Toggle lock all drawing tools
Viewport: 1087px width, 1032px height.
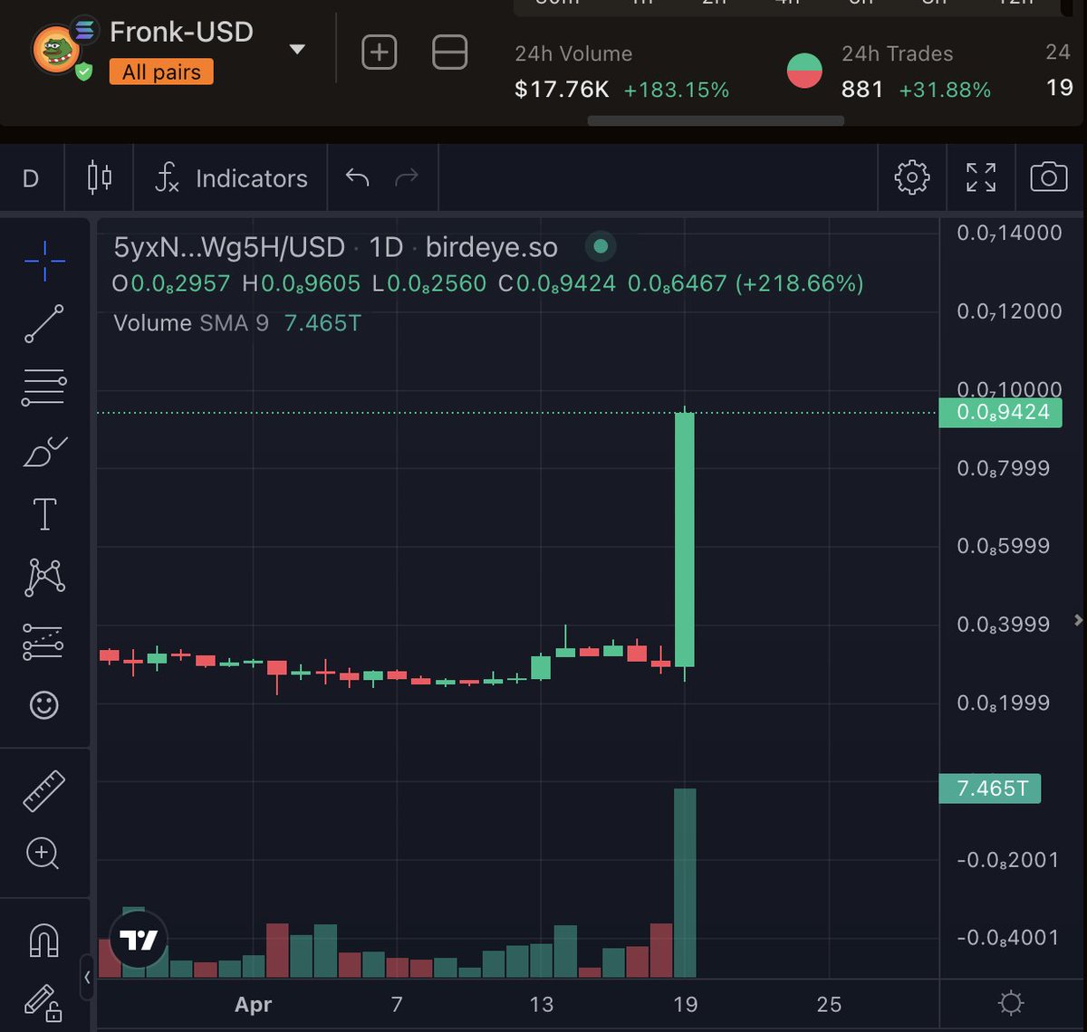tap(43, 1002)
